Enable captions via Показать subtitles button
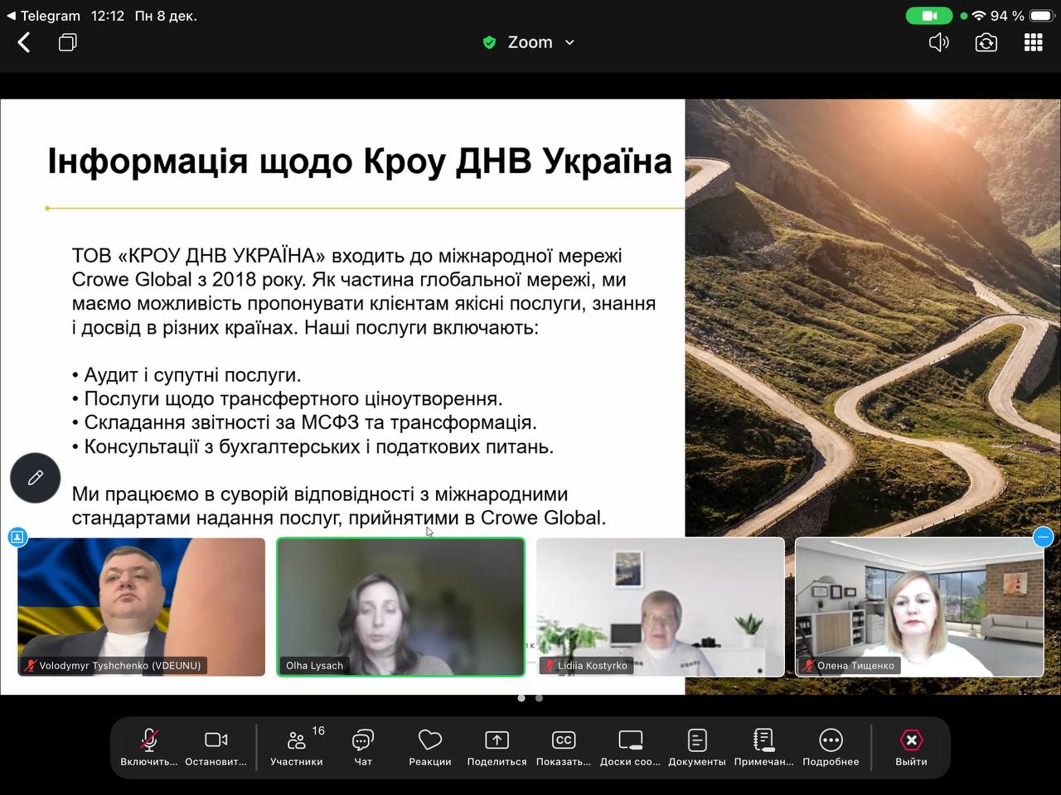The image size is (1061, 795). click(563, 745)
